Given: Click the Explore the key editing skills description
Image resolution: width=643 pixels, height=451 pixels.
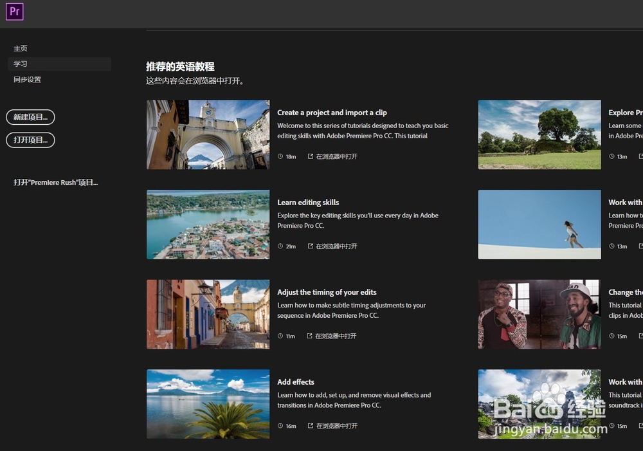Looking at the screenshot, I should coord(358,221).
